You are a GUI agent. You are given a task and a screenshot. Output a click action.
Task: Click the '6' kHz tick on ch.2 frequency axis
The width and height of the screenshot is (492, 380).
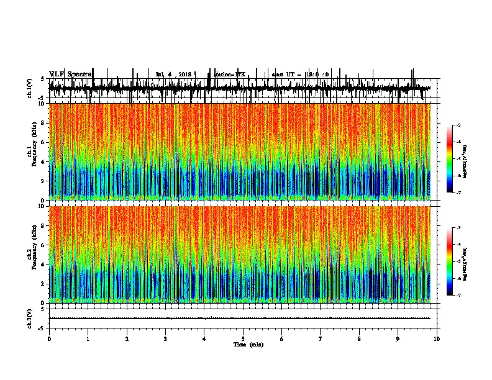43,245
